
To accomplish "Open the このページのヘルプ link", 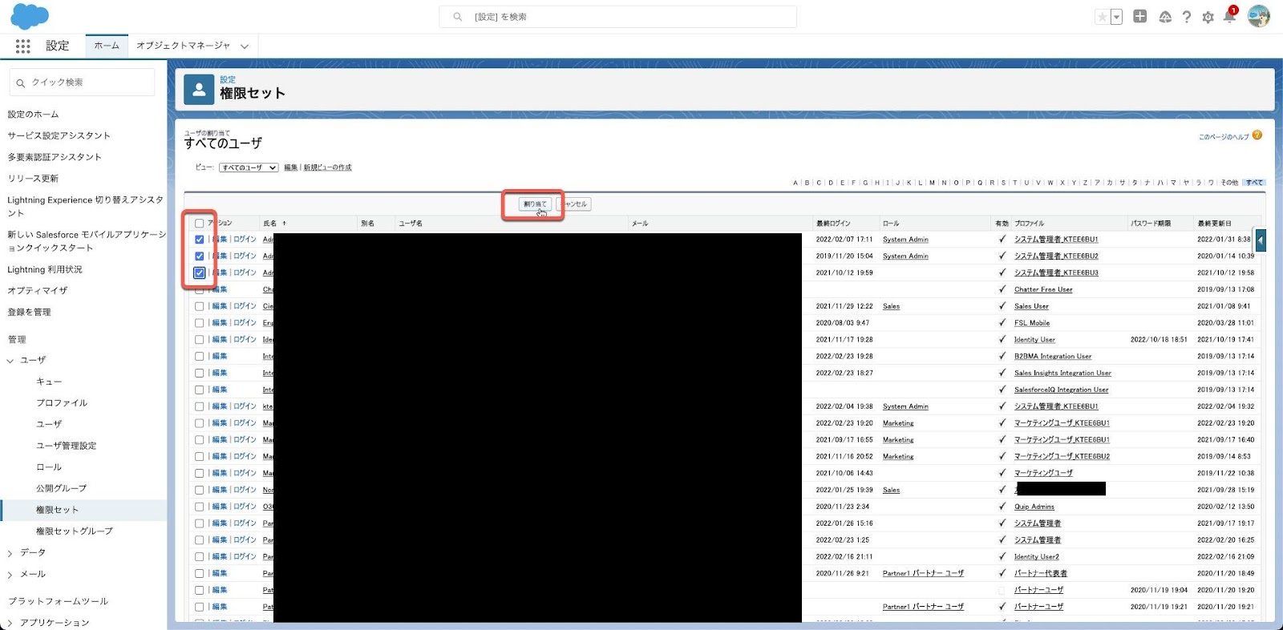I will pyautogui.click(x=1224, y=137).
